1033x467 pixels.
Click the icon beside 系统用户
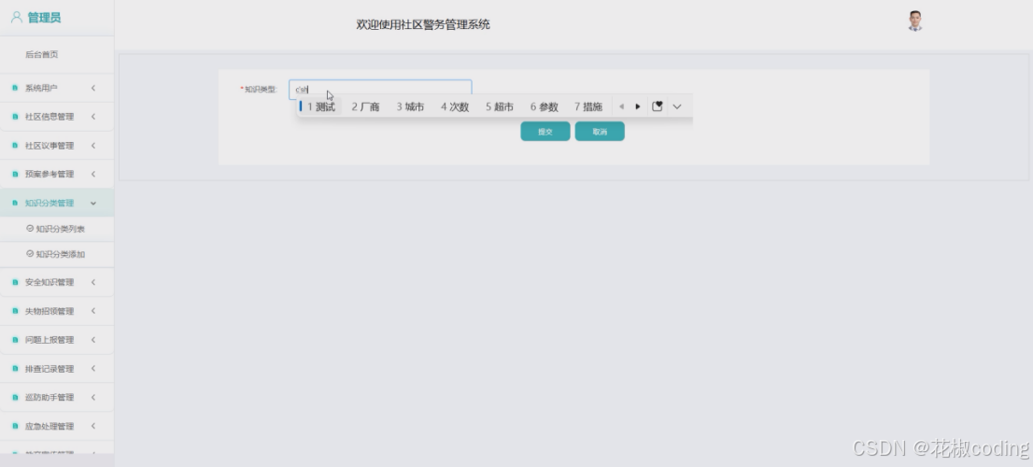(15, 88)
